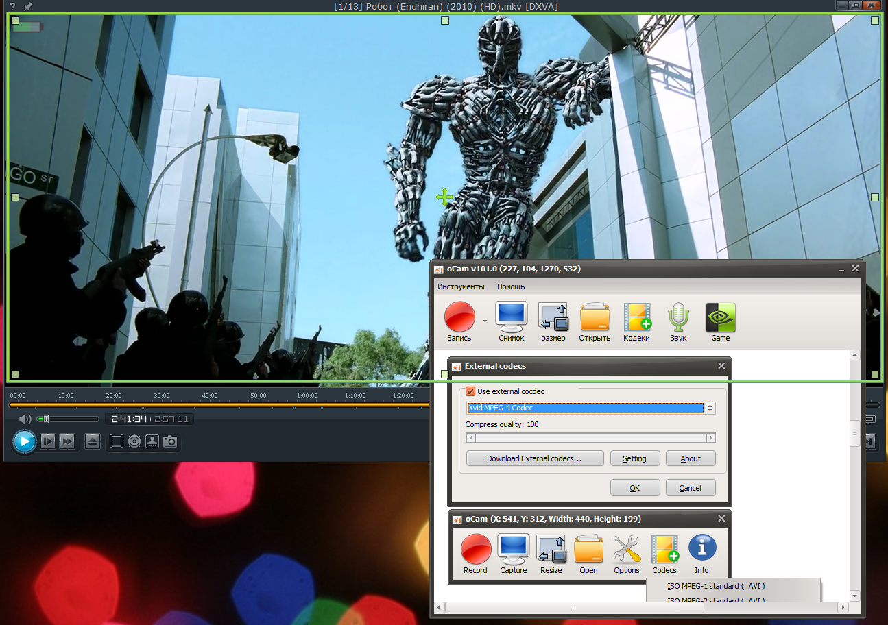Viewport: 888px width, 625px height.
Task: Click the audio disc icon in player controls
Action: 134,441
